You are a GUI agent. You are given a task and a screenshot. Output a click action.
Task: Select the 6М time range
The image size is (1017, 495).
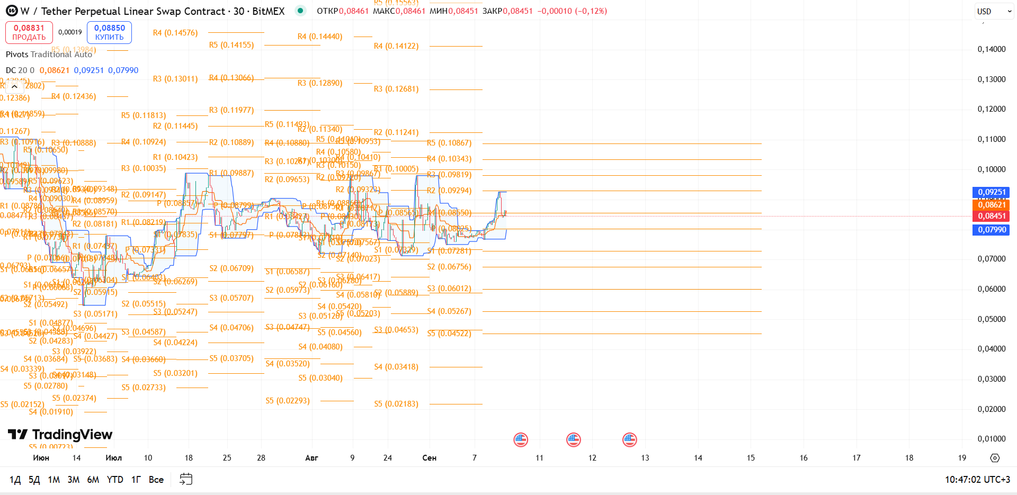93,480
